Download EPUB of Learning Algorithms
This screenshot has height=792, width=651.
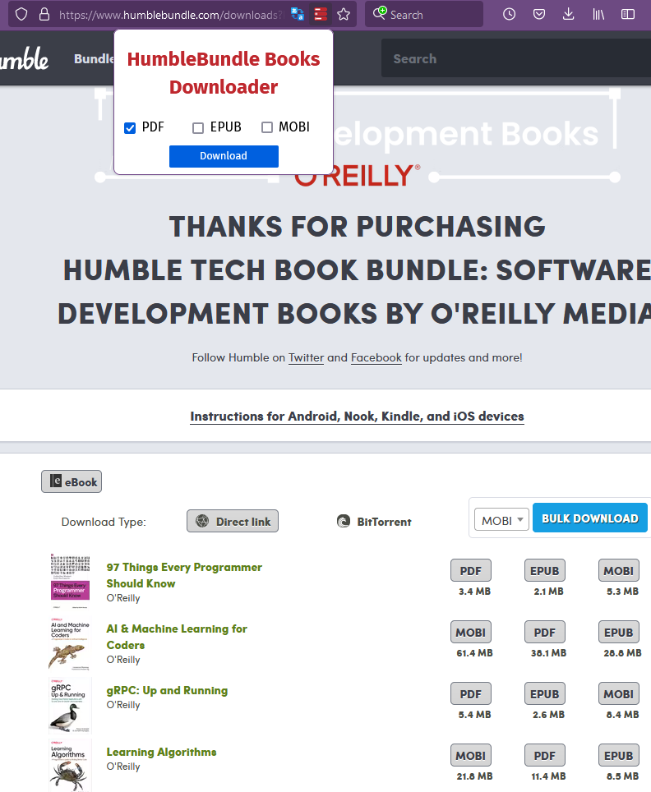[619, 756]
